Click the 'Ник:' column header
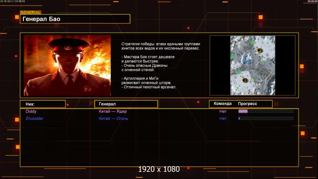 pyautogui.click(x=43, y=104)
